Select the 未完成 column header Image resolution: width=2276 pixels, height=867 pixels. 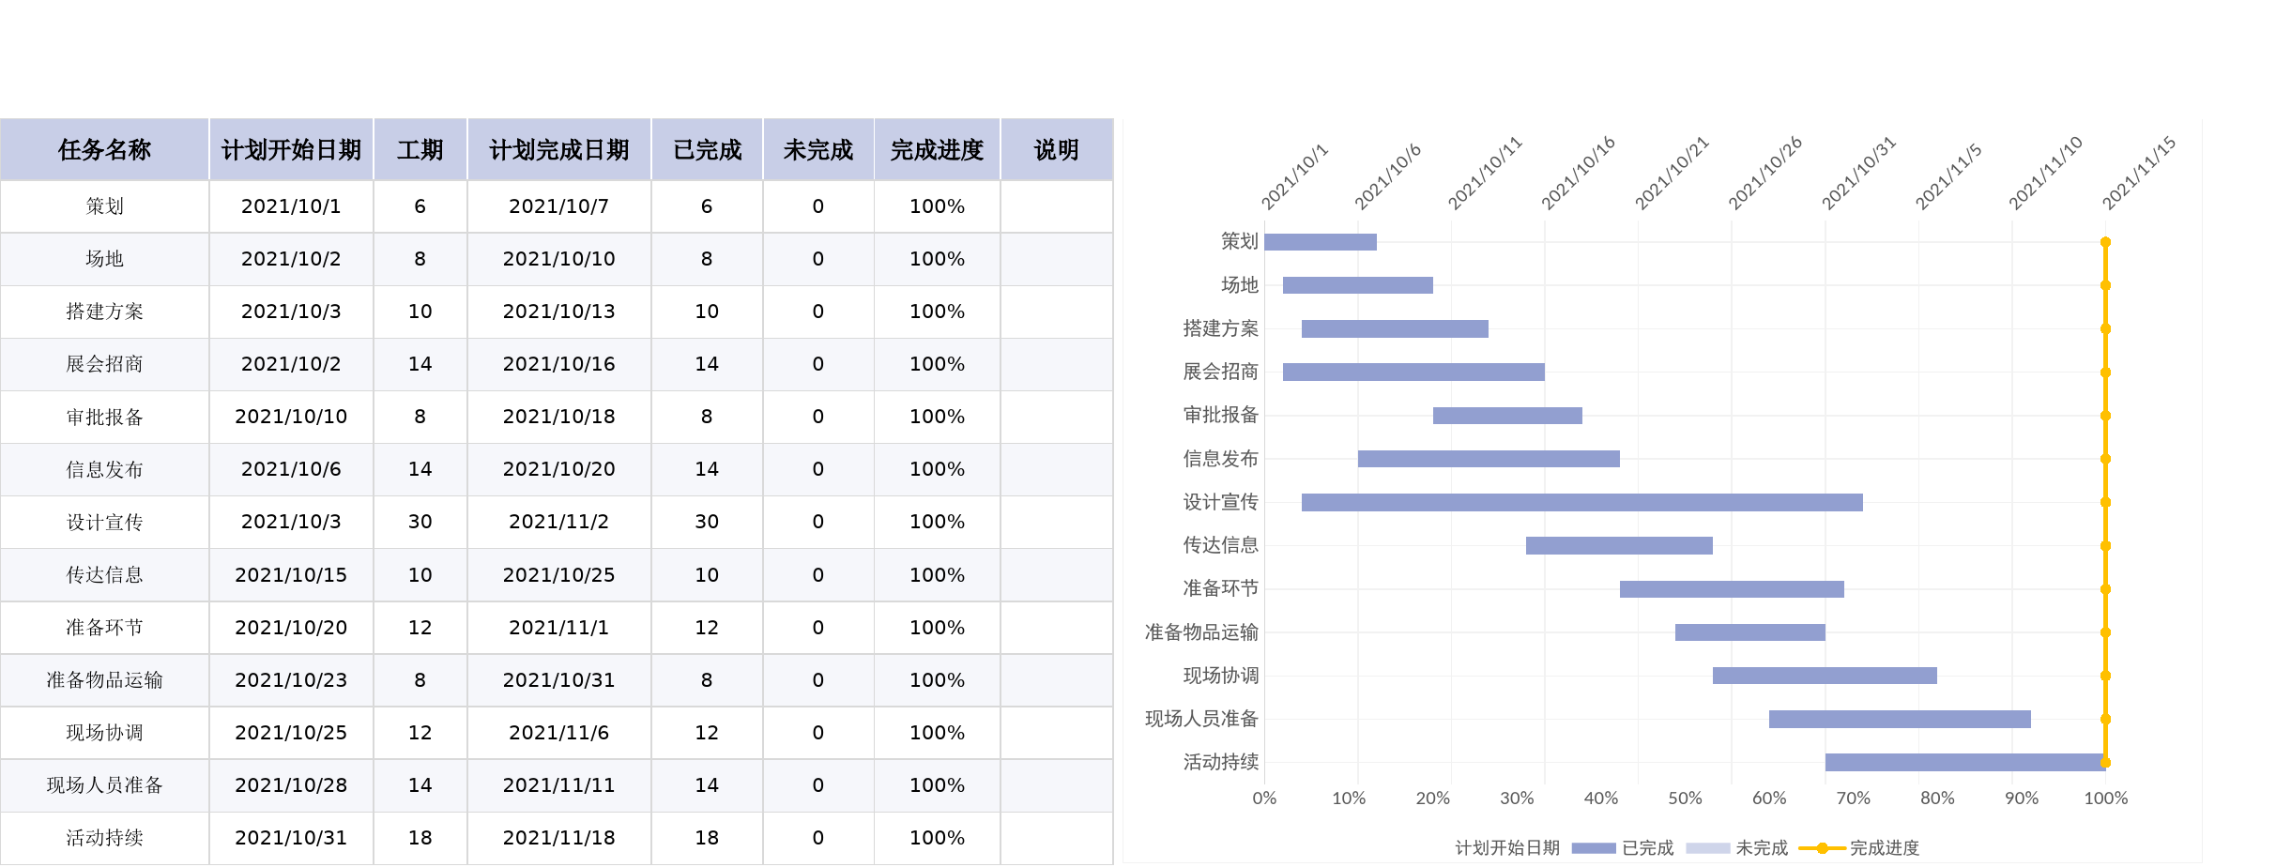[x=818, y=149]
